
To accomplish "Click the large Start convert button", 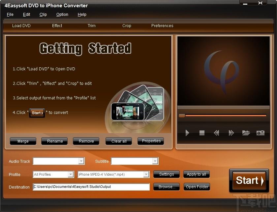I will pyautogui.click(x=249, y=181).
